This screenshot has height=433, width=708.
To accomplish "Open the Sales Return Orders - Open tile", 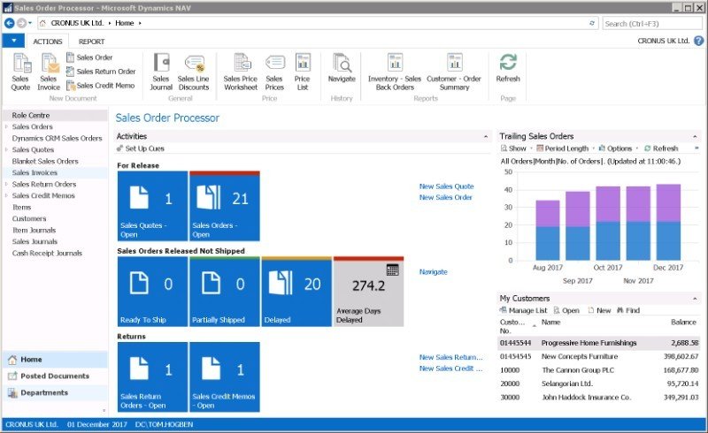I will (x=152, y=377).
